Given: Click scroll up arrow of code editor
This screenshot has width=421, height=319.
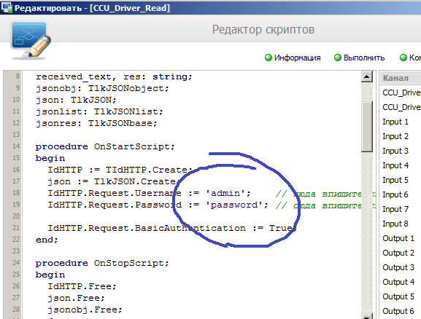Looking at the screenshot, I should click(x=366, y=76).
